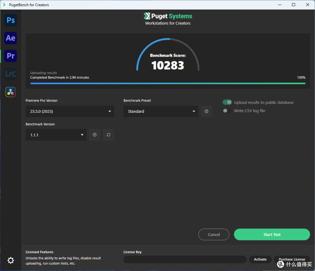Image resolution: width=315 pixels, height=271 pixels.
Task: Click the 'Workstations for Creators' tagline
Action: 168,23
